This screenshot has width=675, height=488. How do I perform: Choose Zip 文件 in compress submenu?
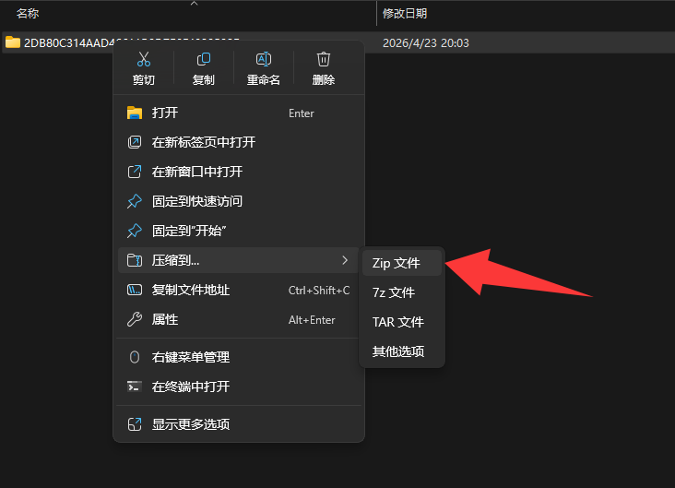pyautogui.click(x=402, y=263)
